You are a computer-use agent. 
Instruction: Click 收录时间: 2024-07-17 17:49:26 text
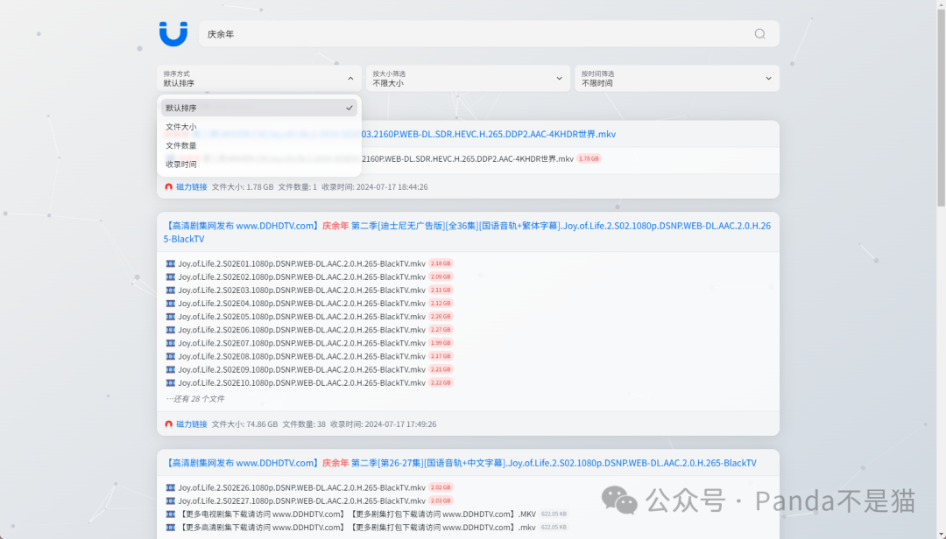point(383,423)
